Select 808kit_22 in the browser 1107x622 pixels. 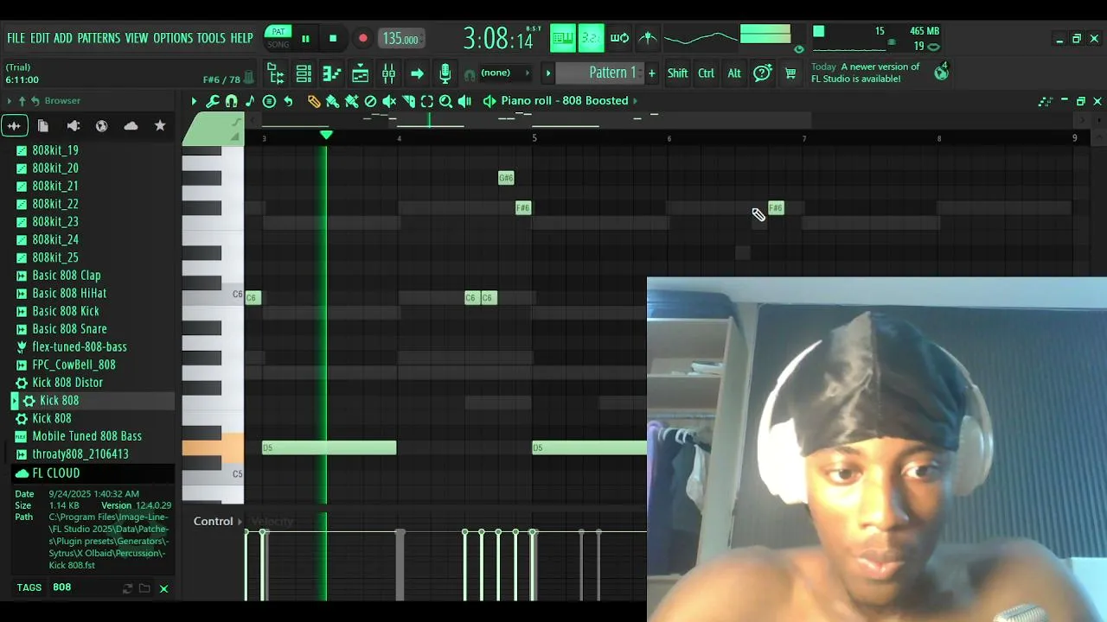[55, 204]
